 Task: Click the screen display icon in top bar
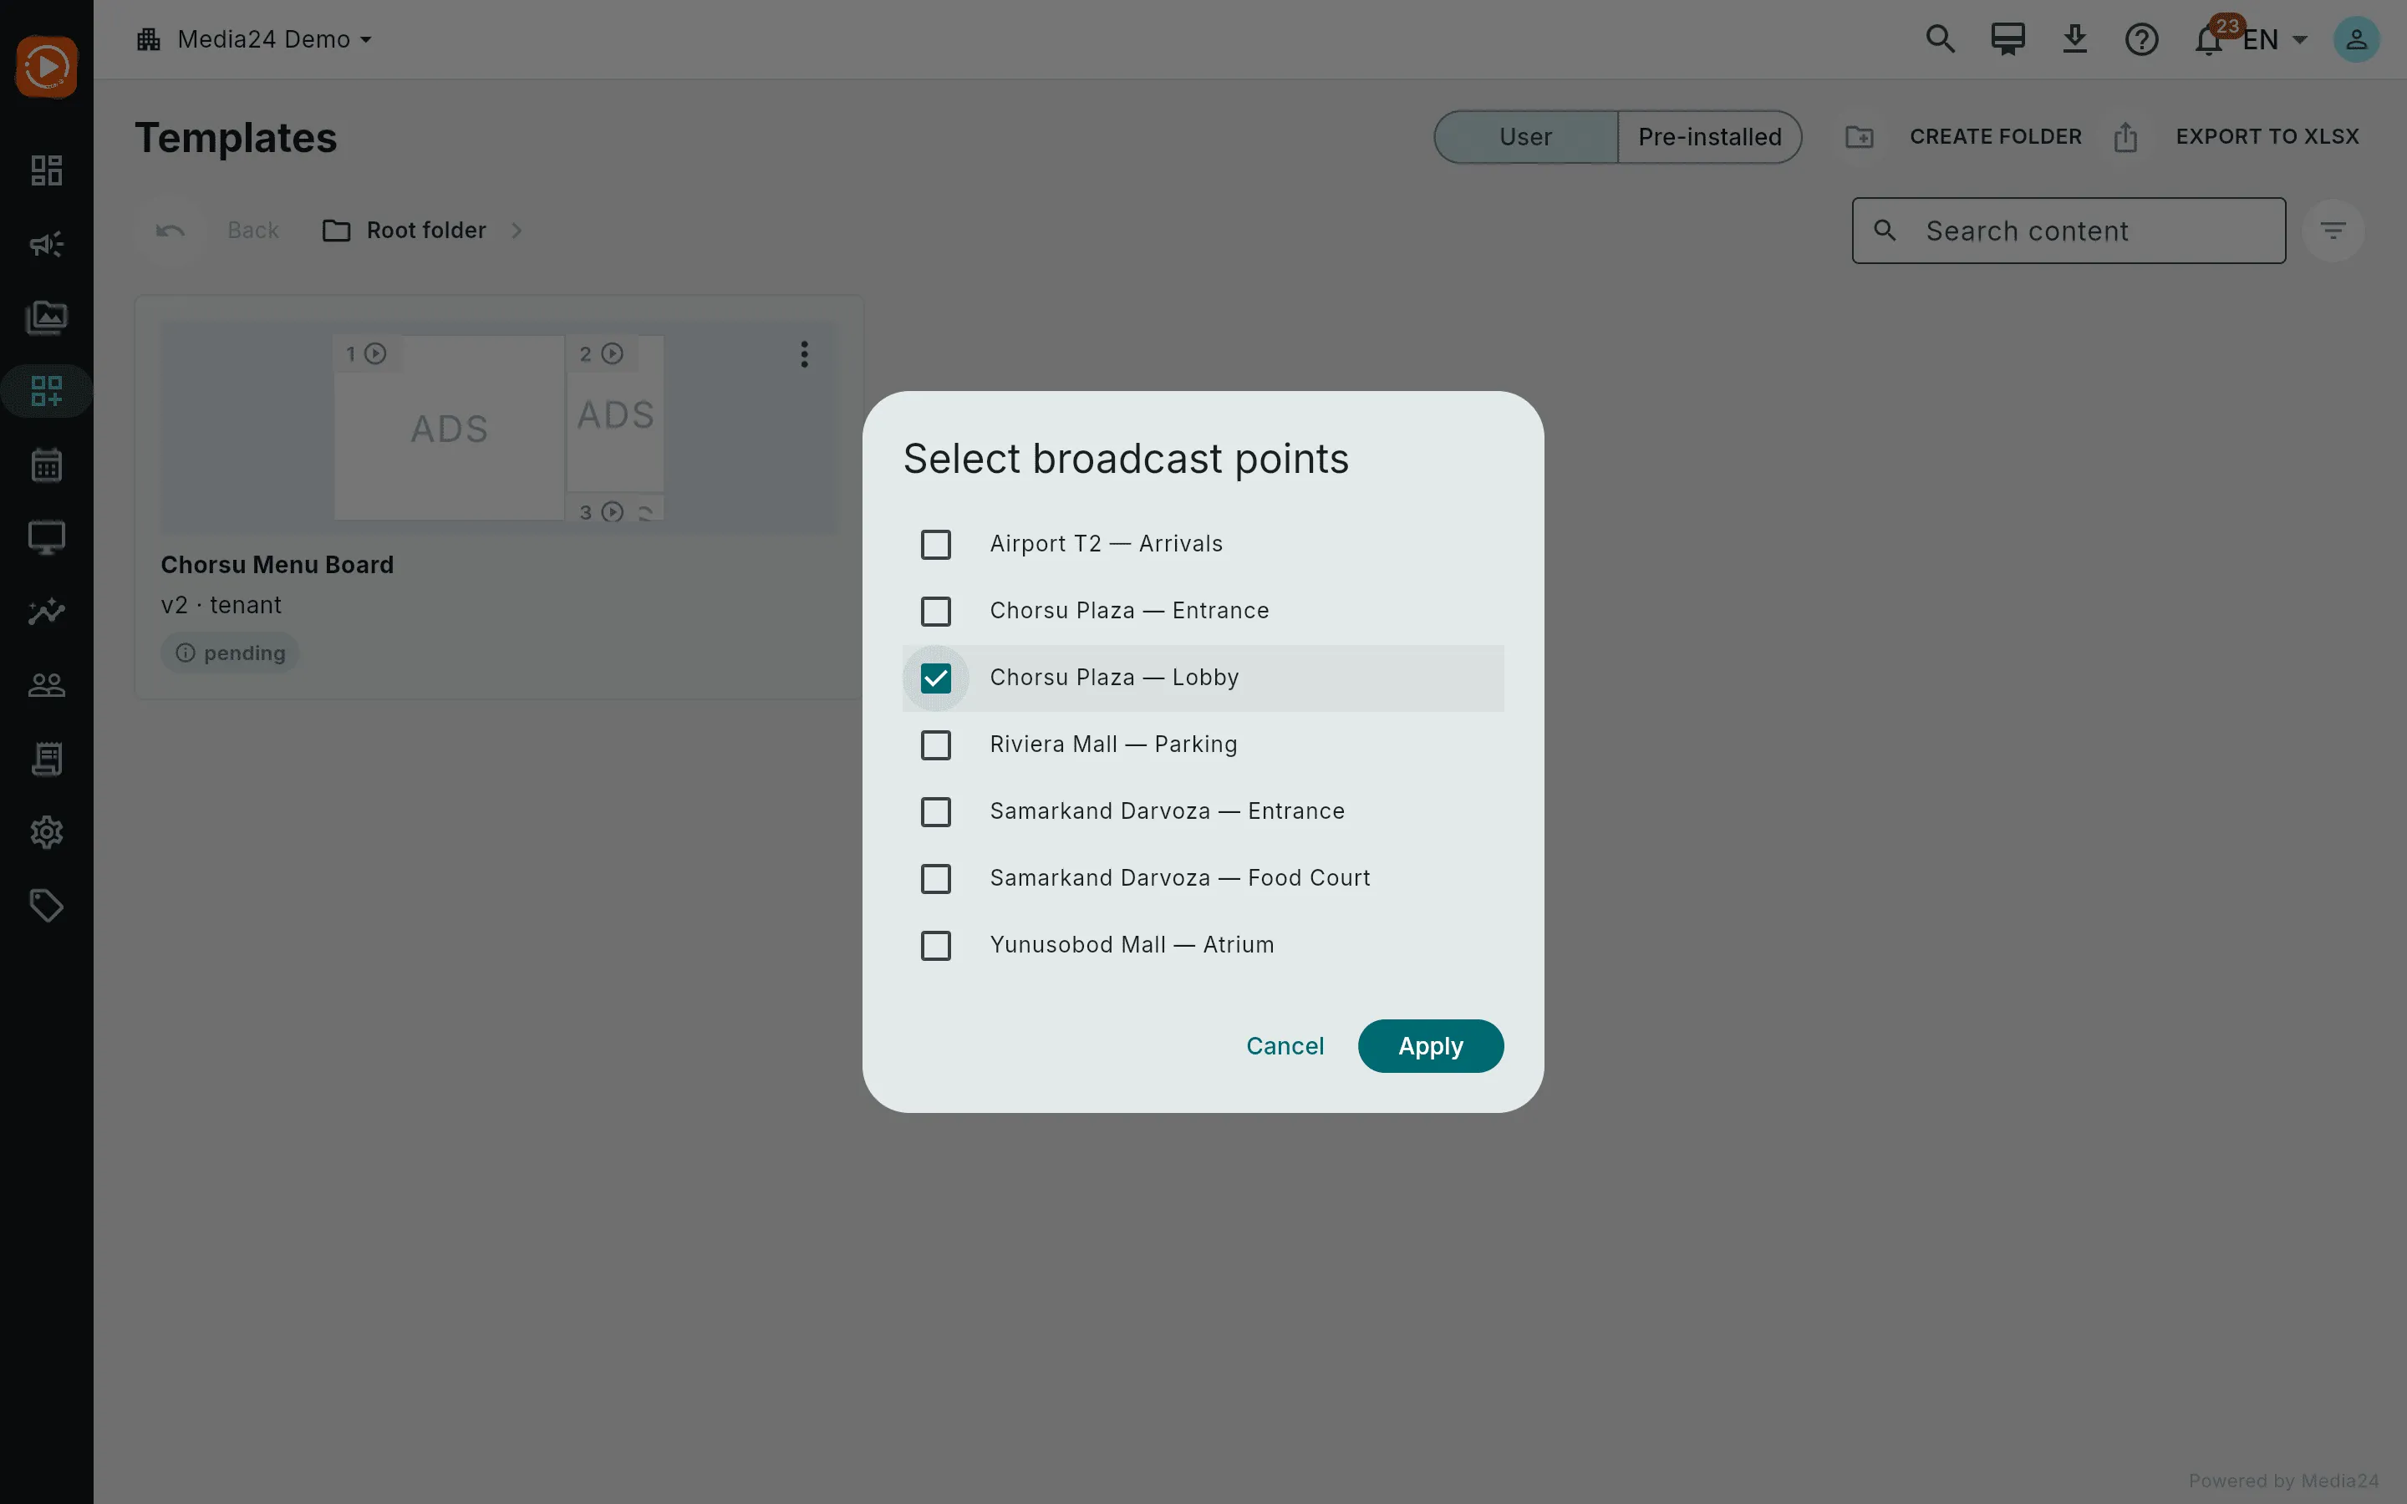click(2008, 38)
